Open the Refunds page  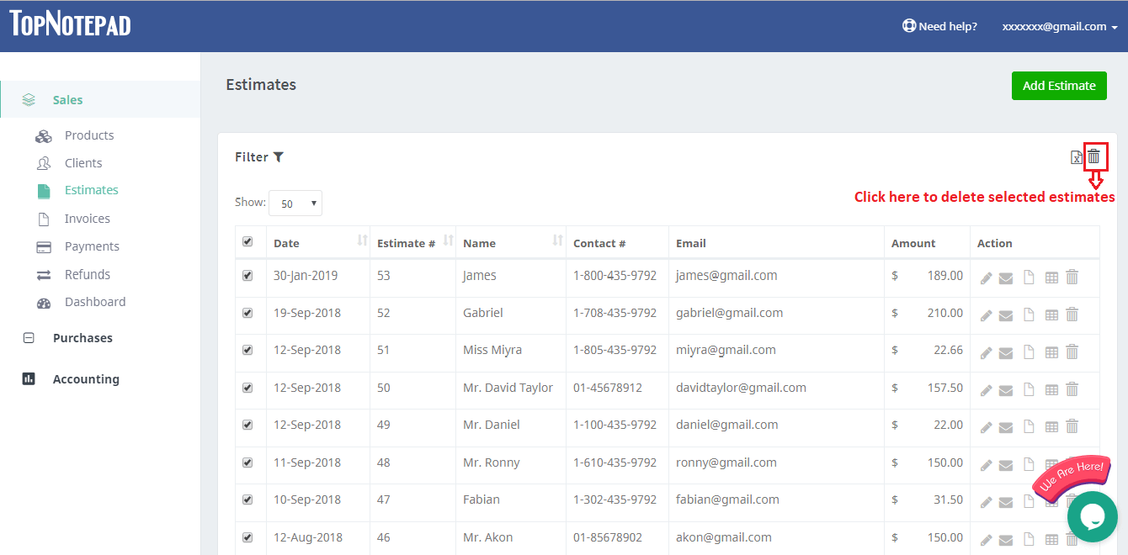point(88,274)
